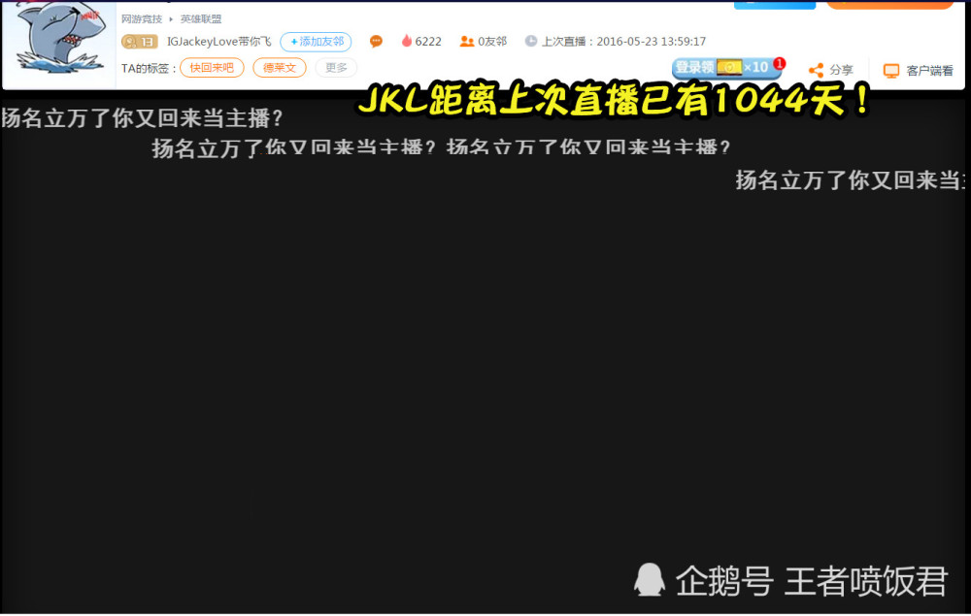Click the breadcrumb arrow after 网游竞技
This screenshot has width=971, height=616.
pyautogui.click(x=169, y=17)
